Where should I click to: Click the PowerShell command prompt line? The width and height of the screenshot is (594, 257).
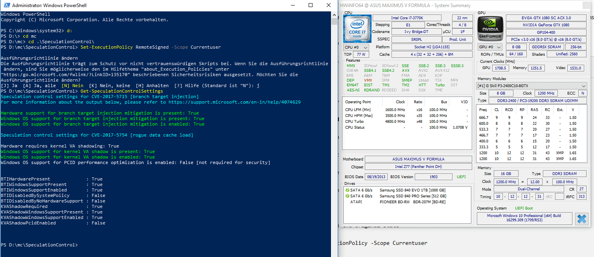coord(39,245)
